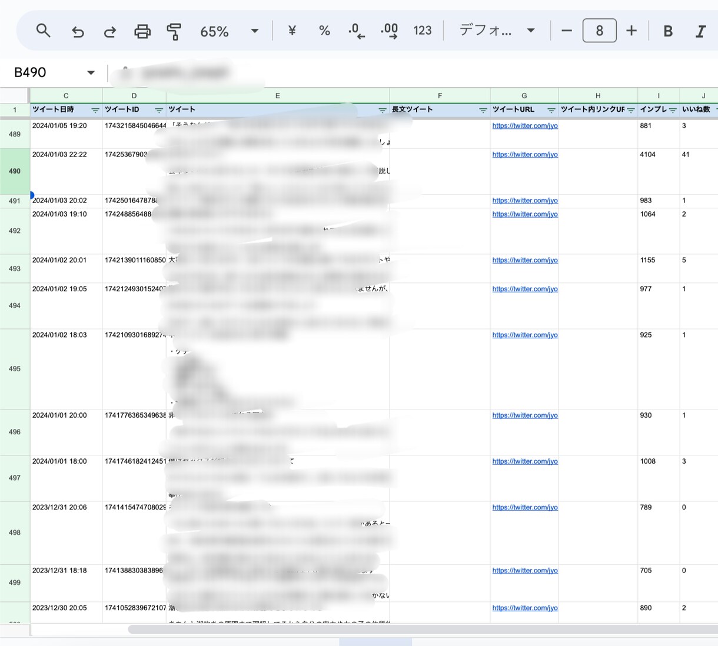Format as yen currency

[x=292, y=31]
